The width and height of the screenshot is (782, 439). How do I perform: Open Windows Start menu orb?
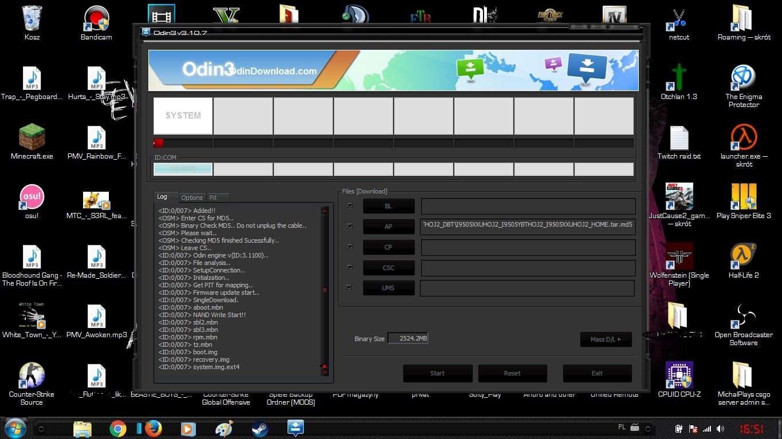click(x=15, y=428)
